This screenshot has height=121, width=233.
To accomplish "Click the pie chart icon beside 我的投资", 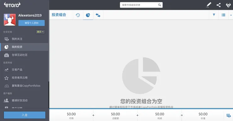I will click(6, 47).
